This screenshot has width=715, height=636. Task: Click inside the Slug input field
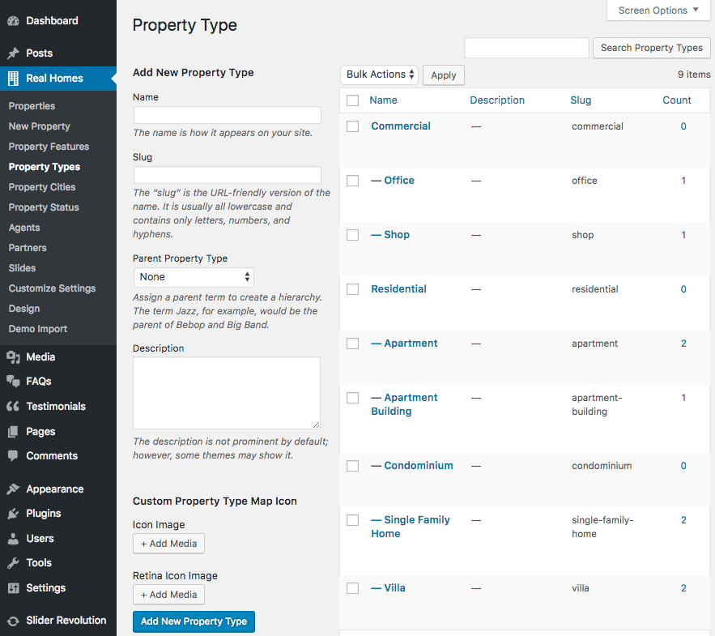click(227, 175)
